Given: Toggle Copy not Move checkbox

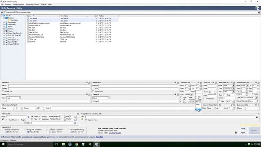Looking at the screenshot, I should point(86,120).
